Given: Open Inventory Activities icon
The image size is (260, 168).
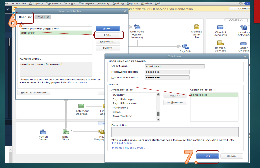Looking at the screenshot, I should pyautogui.click(x=244, y=27).
